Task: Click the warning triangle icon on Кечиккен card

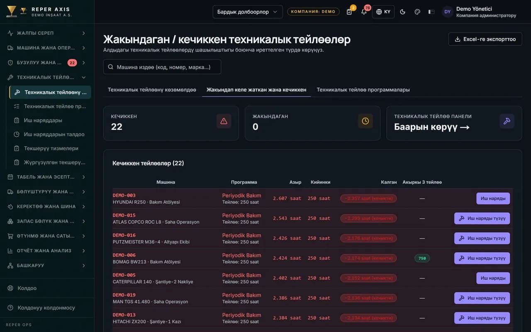Action: [224, 121]
